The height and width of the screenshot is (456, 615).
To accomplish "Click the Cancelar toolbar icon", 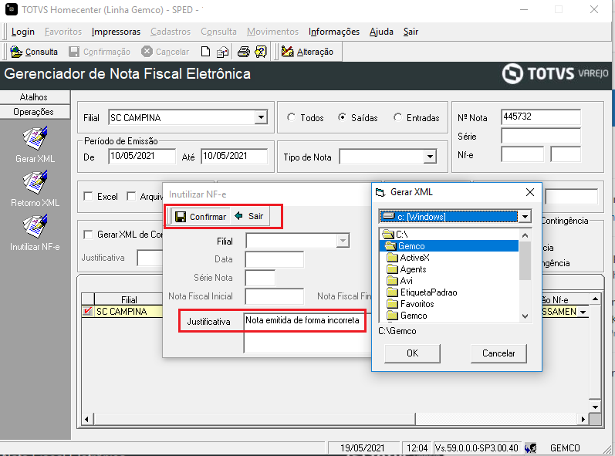I will click(x=147, y=52).
